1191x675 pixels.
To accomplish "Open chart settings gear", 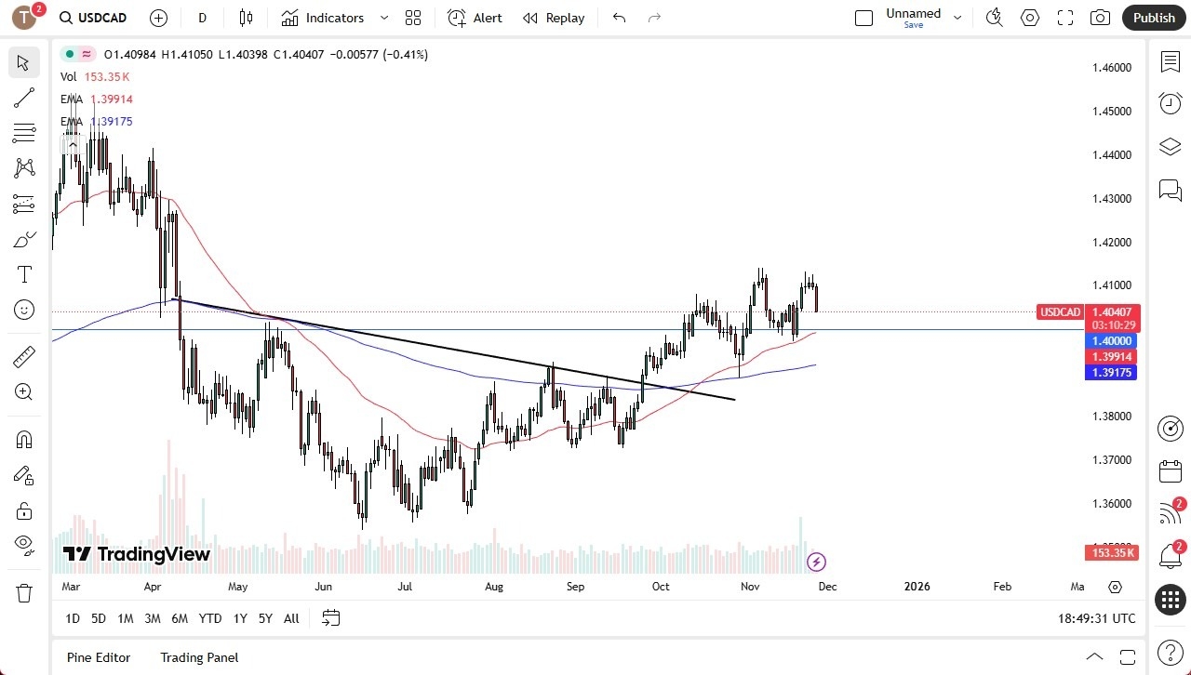I will 1029,17.
